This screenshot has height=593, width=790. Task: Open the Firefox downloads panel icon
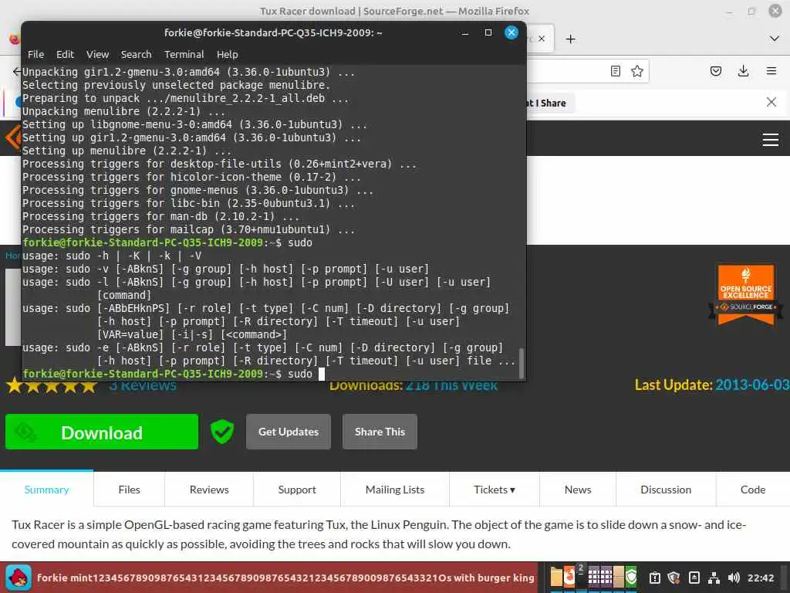point(743,71)
